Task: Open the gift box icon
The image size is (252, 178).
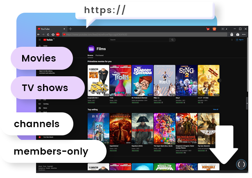Action: (214, 29)
